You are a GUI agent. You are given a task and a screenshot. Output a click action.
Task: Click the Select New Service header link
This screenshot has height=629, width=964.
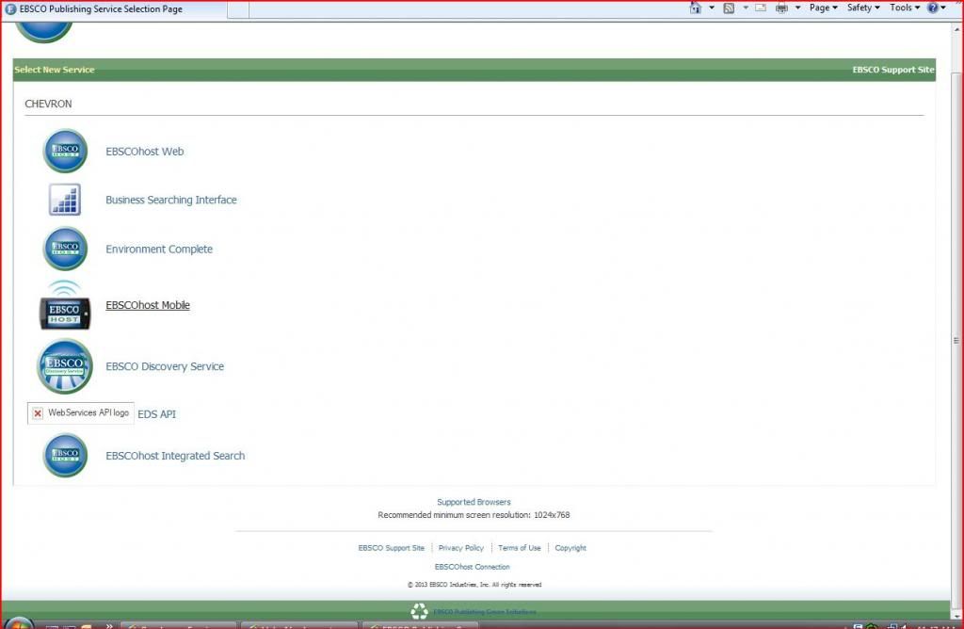click(x=55, y=70)
